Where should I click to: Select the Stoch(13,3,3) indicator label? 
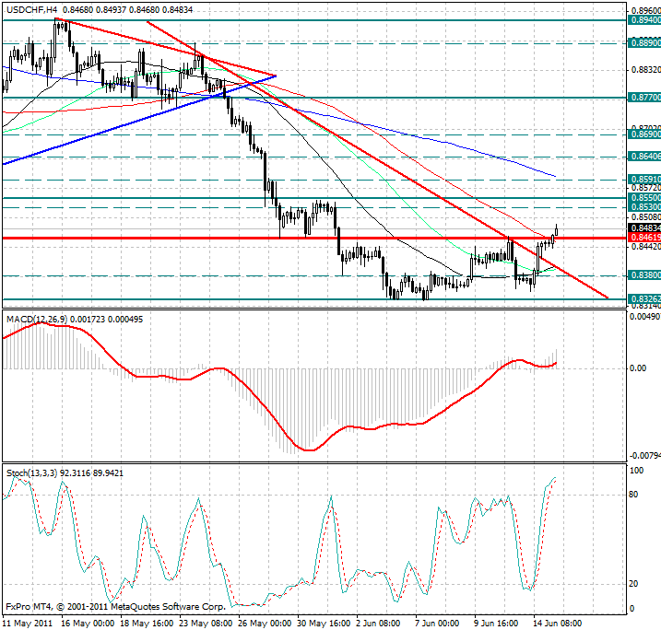pyautogui.click(x=32, y=472)
